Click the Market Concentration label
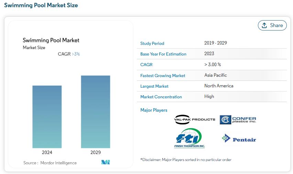The width and height of the screenshot is (293, 174). click(161, 97)
